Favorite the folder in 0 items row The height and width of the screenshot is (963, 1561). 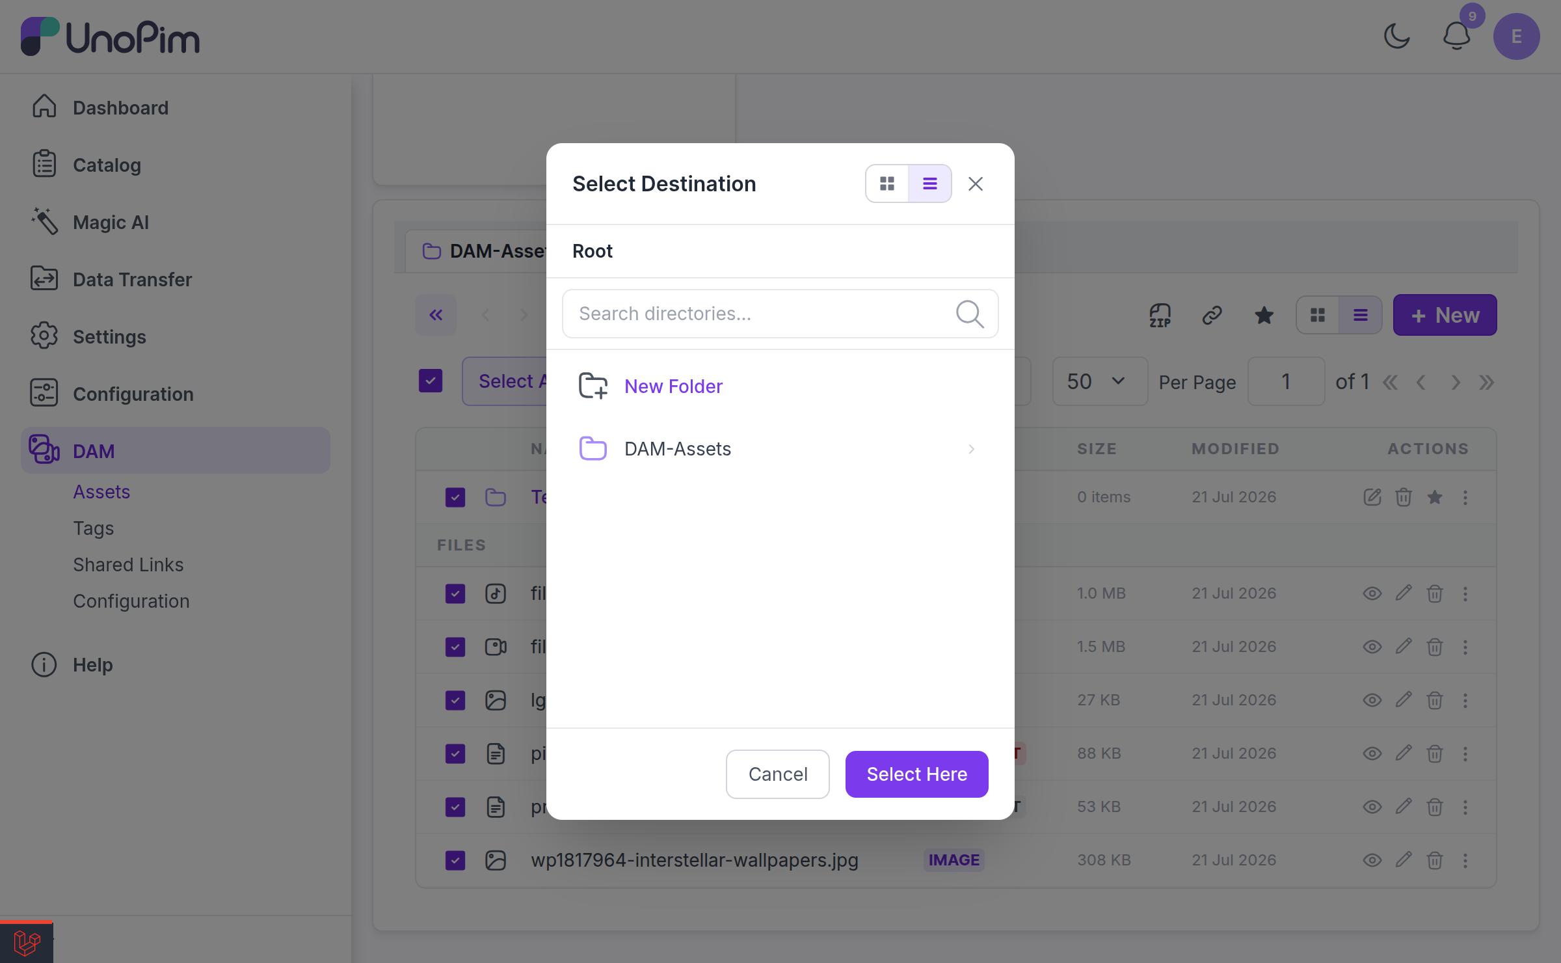pos(1435,497)
